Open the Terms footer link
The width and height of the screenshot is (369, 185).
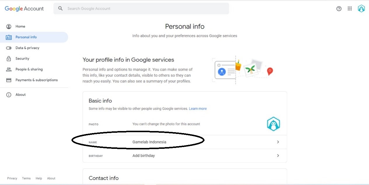coord(26,178)
